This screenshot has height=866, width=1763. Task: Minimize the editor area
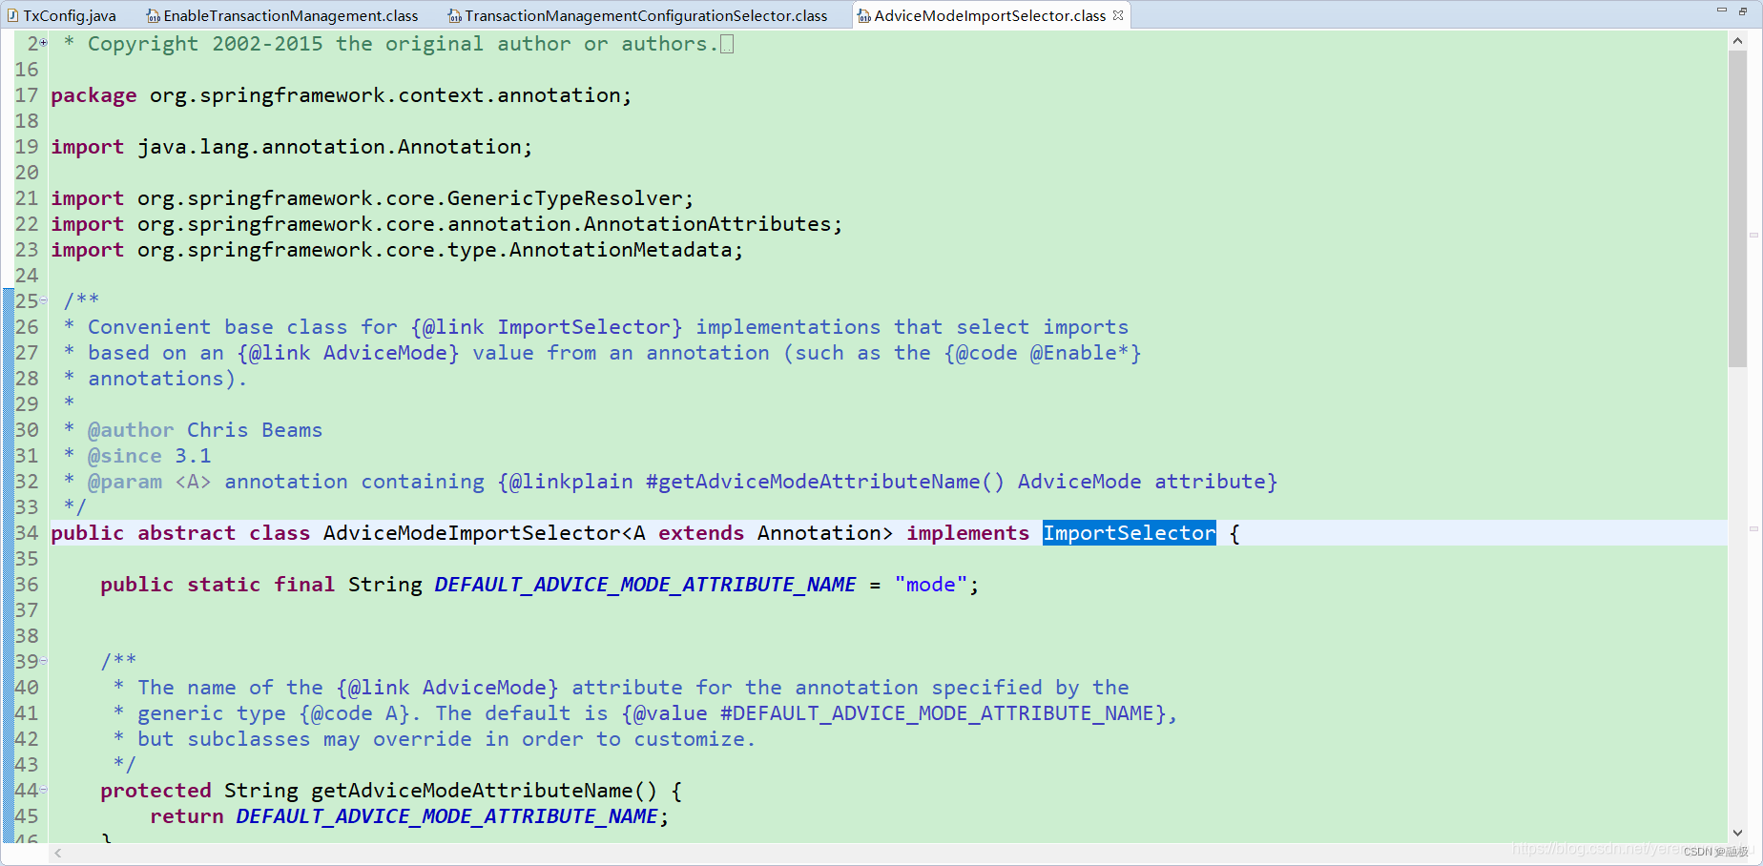[x=1722, y=10]
